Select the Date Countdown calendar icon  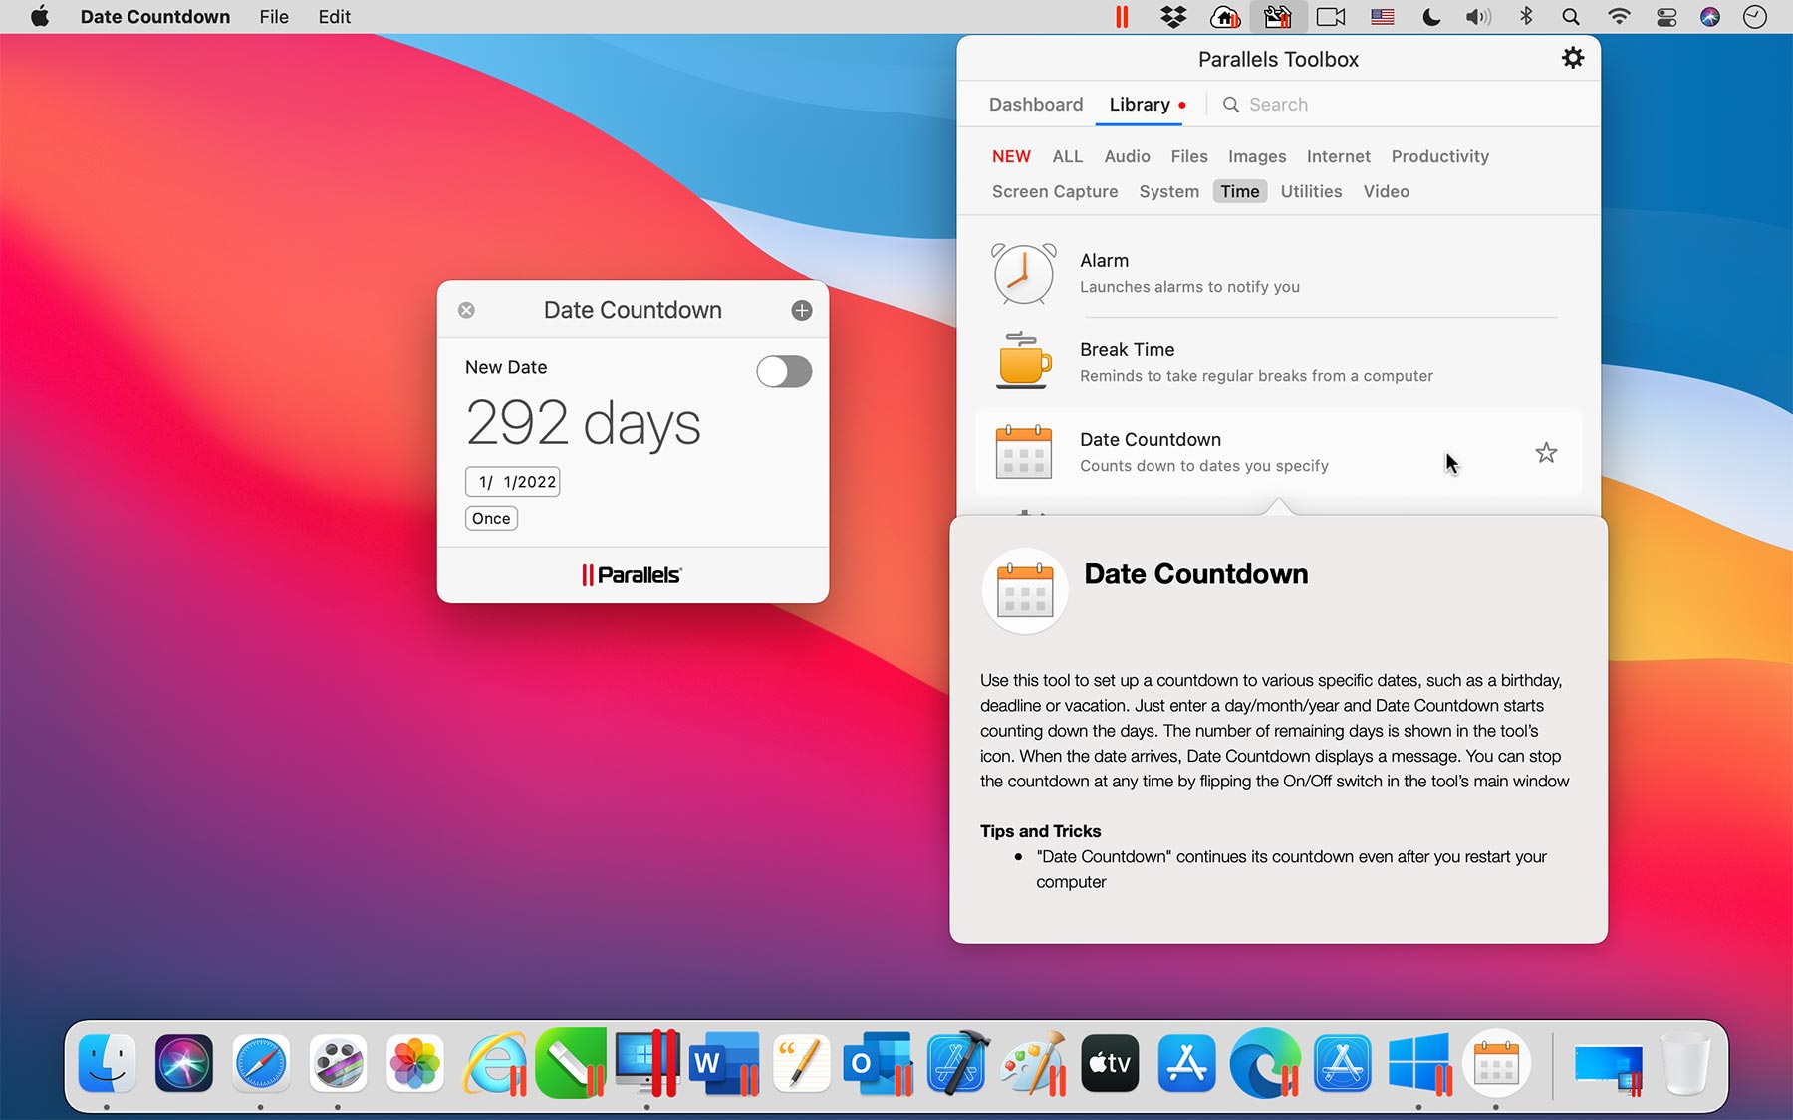(1023, 451)
